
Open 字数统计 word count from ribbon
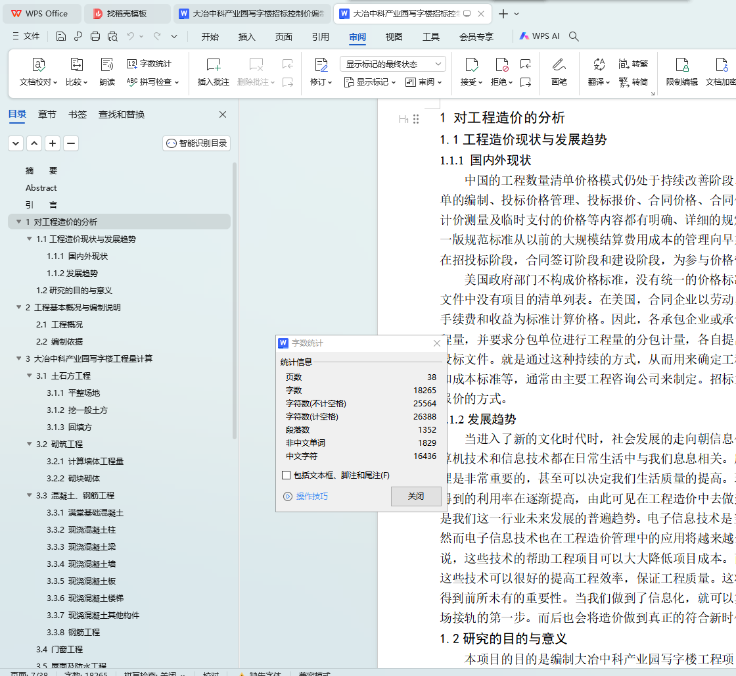pyautogui.click(x=149, y=64)
